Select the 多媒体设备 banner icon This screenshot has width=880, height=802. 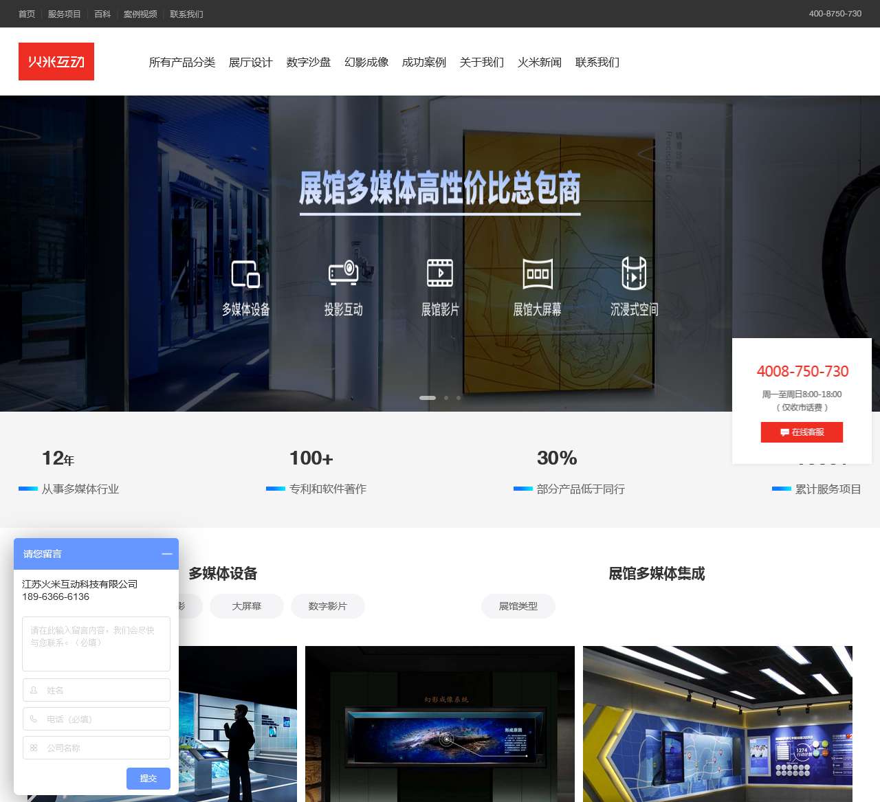click(x=245, y=274)
